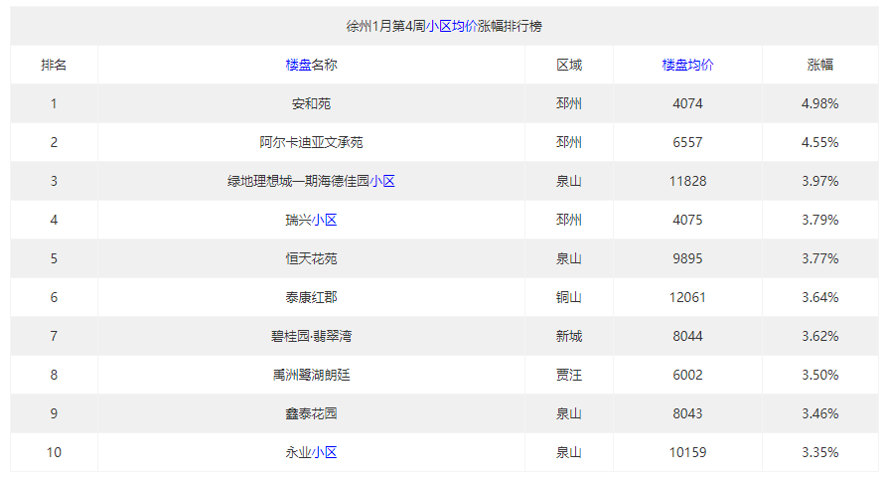Click the 4.55% increase value
This screenshot has height=478, width=886.
point(819,142)
